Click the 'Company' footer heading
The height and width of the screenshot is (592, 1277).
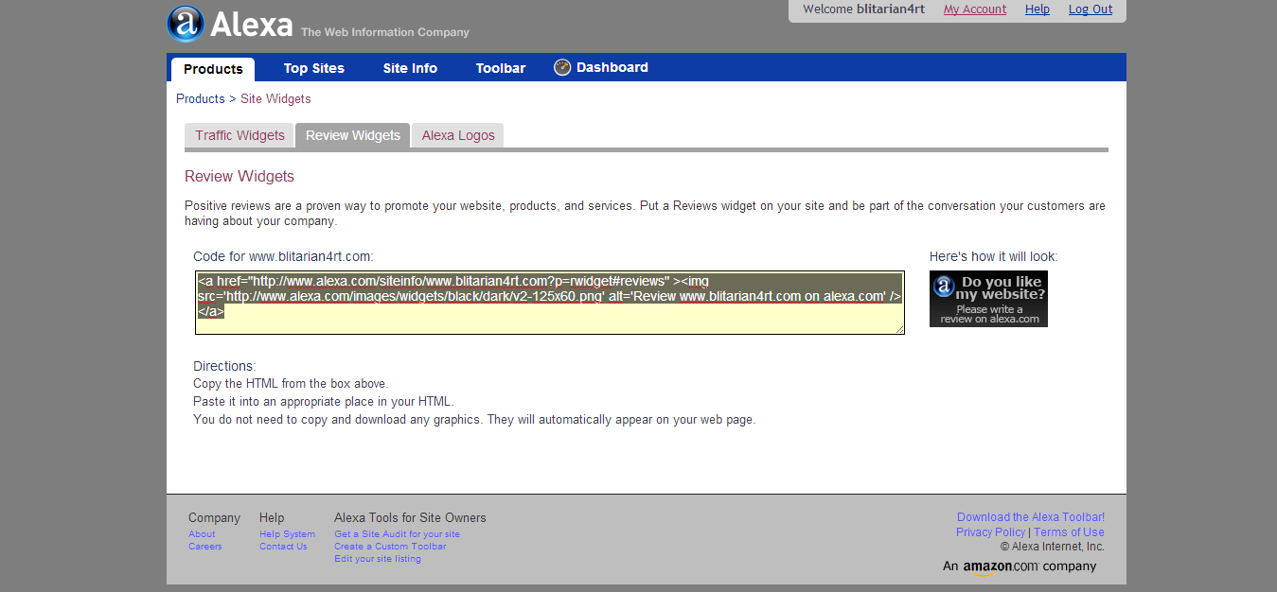[214, 518]
